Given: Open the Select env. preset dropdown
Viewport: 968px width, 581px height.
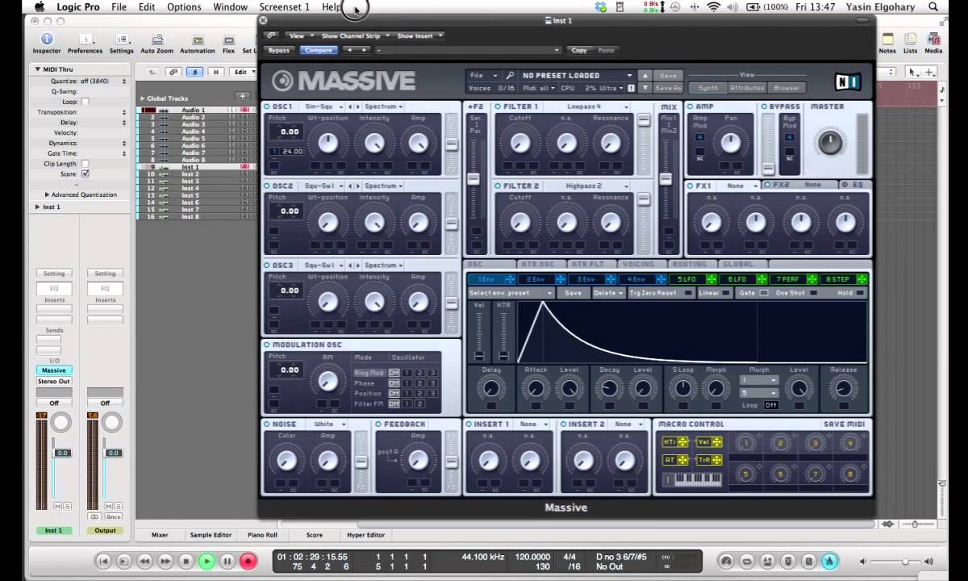Looking at the screenshot, I should coord(511,293).
